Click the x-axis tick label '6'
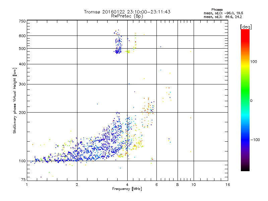This screenshot has height=201, width=268. point(156,185)
